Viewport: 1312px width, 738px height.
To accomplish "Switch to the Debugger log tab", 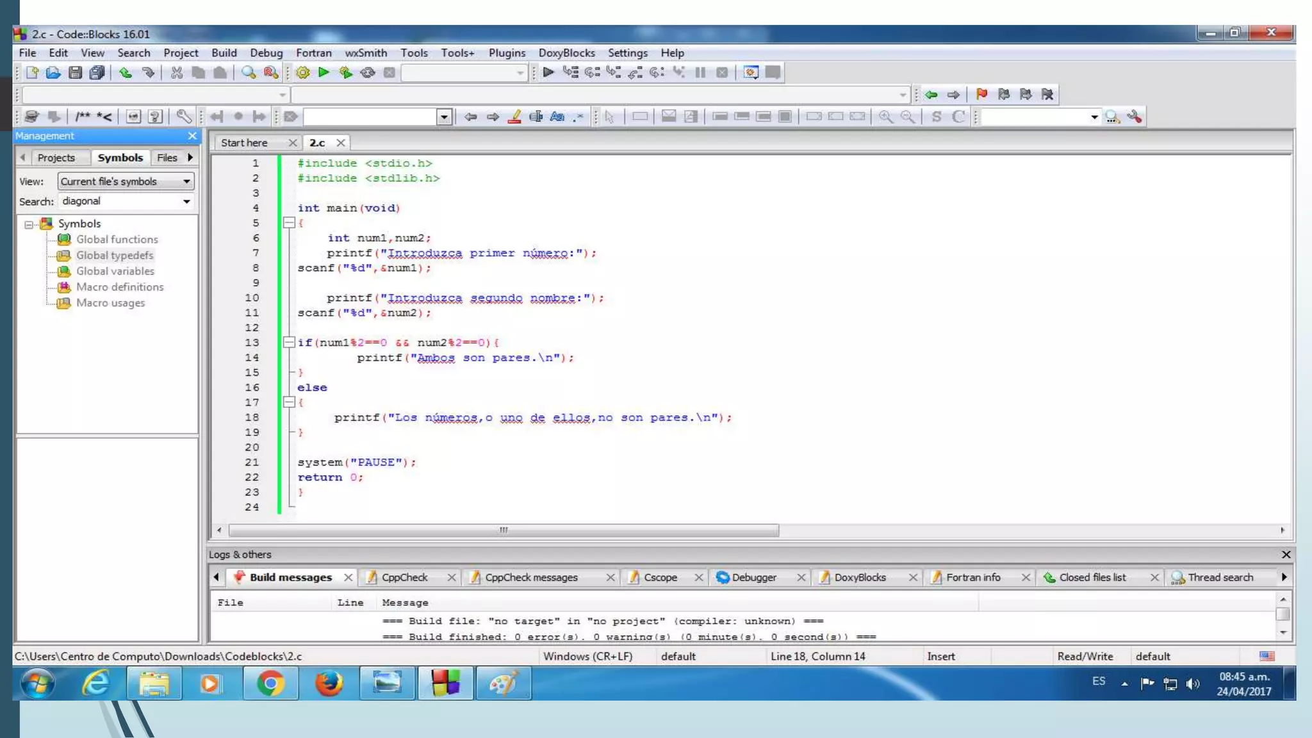I will coord(753,577).
